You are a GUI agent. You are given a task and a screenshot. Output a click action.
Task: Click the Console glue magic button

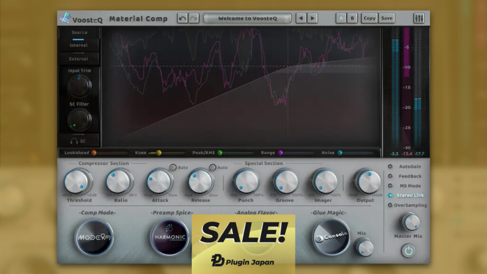331,236
